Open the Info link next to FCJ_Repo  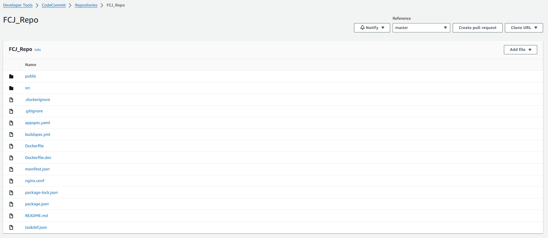point(38,50)
